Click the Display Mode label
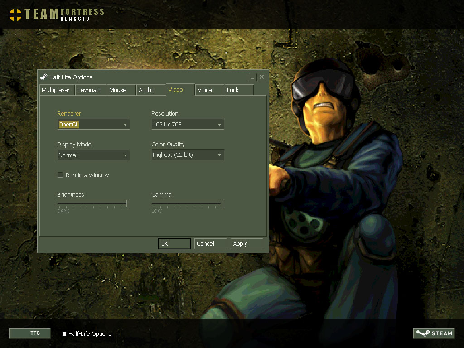The height and width of the screenshot is (348, 464). [x=74, y=145]
